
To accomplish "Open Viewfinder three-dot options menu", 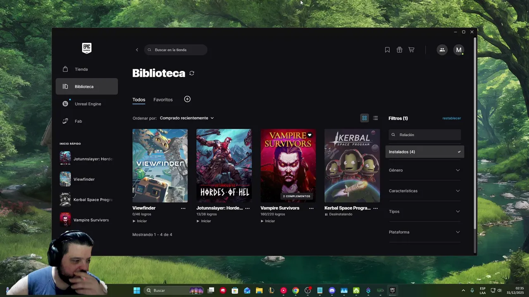I will tap(183, 208).
